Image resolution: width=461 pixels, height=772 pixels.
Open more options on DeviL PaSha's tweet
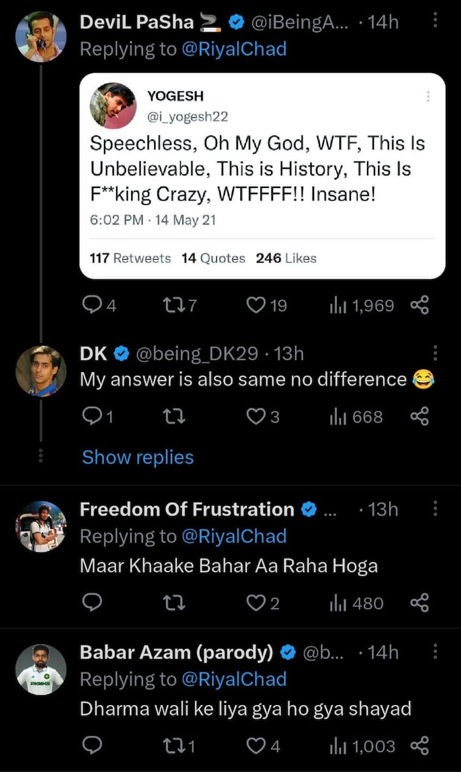435,21
